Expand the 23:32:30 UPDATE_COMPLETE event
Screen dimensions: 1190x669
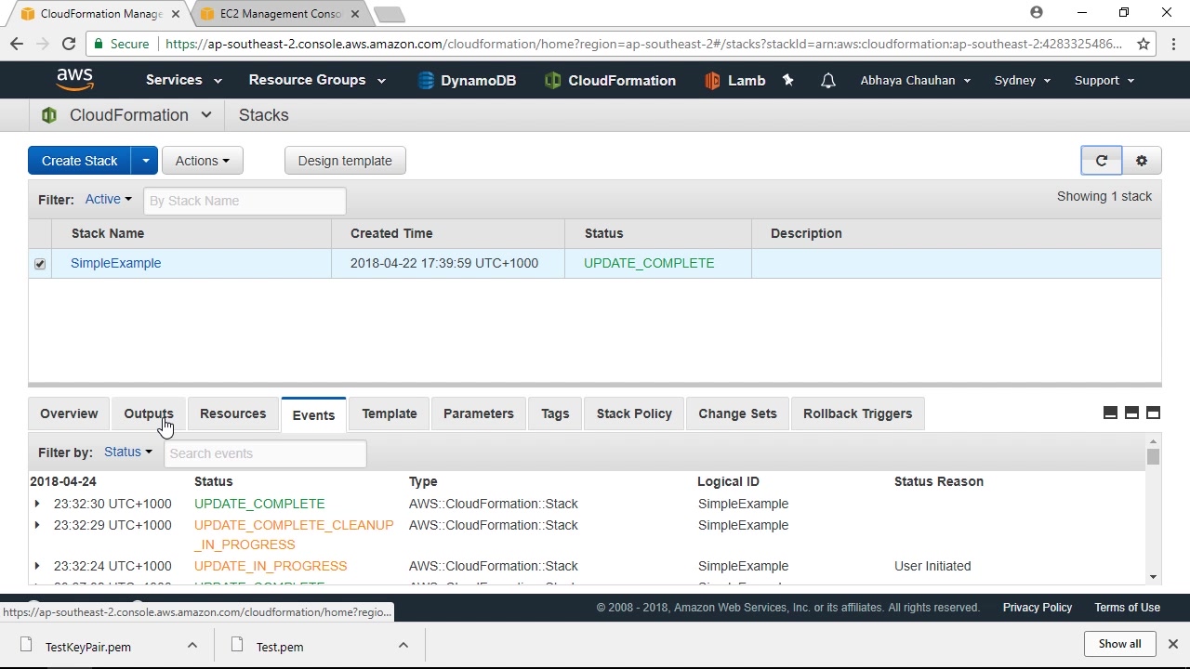tap(37, 504)
